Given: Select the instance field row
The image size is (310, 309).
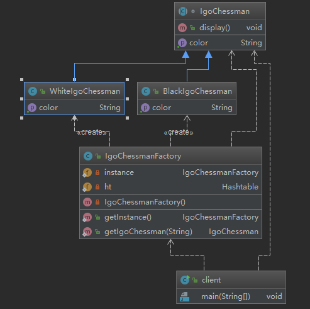Looking at the screenshot, I should tap(170, 172).
